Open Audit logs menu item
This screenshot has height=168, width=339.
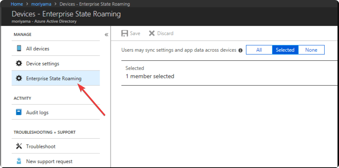pos(56,112)
